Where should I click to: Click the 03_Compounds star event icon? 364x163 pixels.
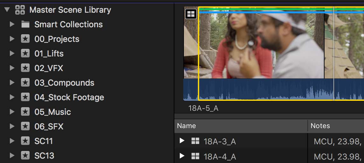(x=25, y=82)
